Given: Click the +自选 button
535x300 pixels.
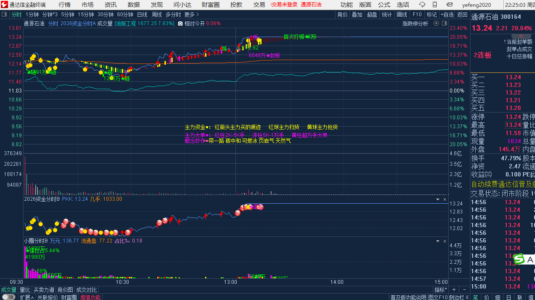Looking at the screenshot, I should (447, 14).
